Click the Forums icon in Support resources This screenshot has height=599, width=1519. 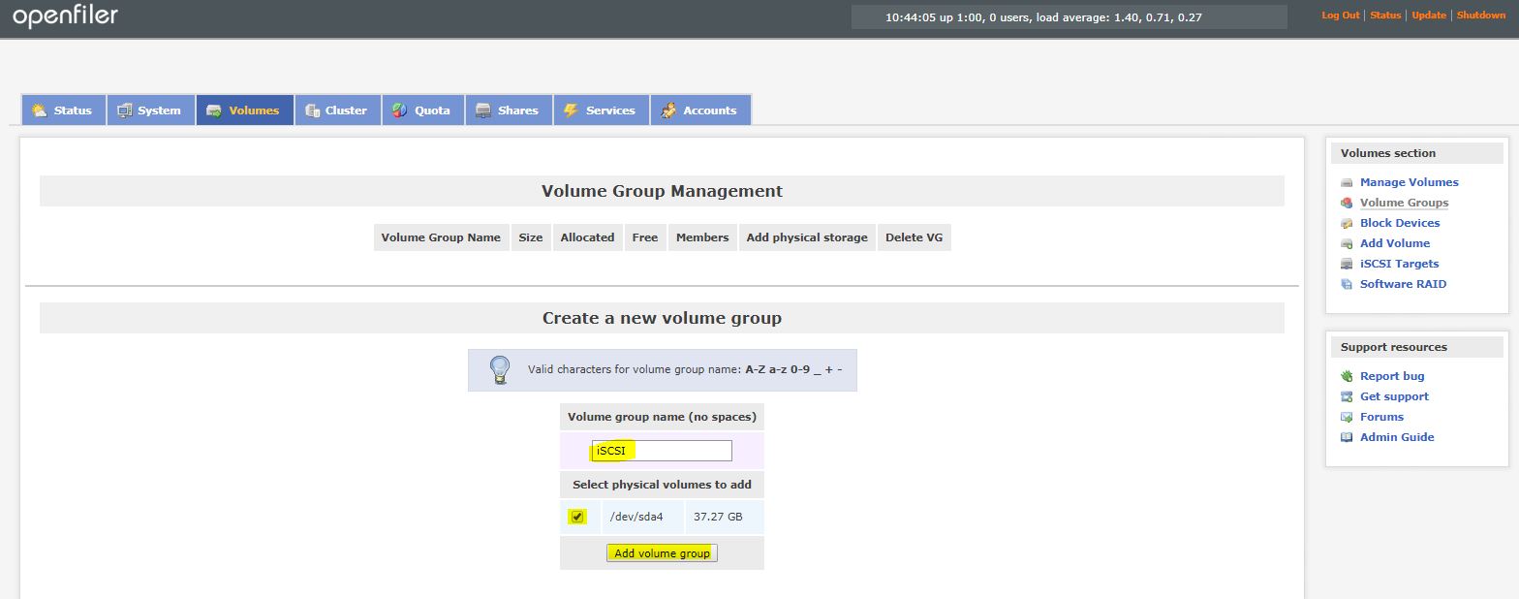point(1347,418)
